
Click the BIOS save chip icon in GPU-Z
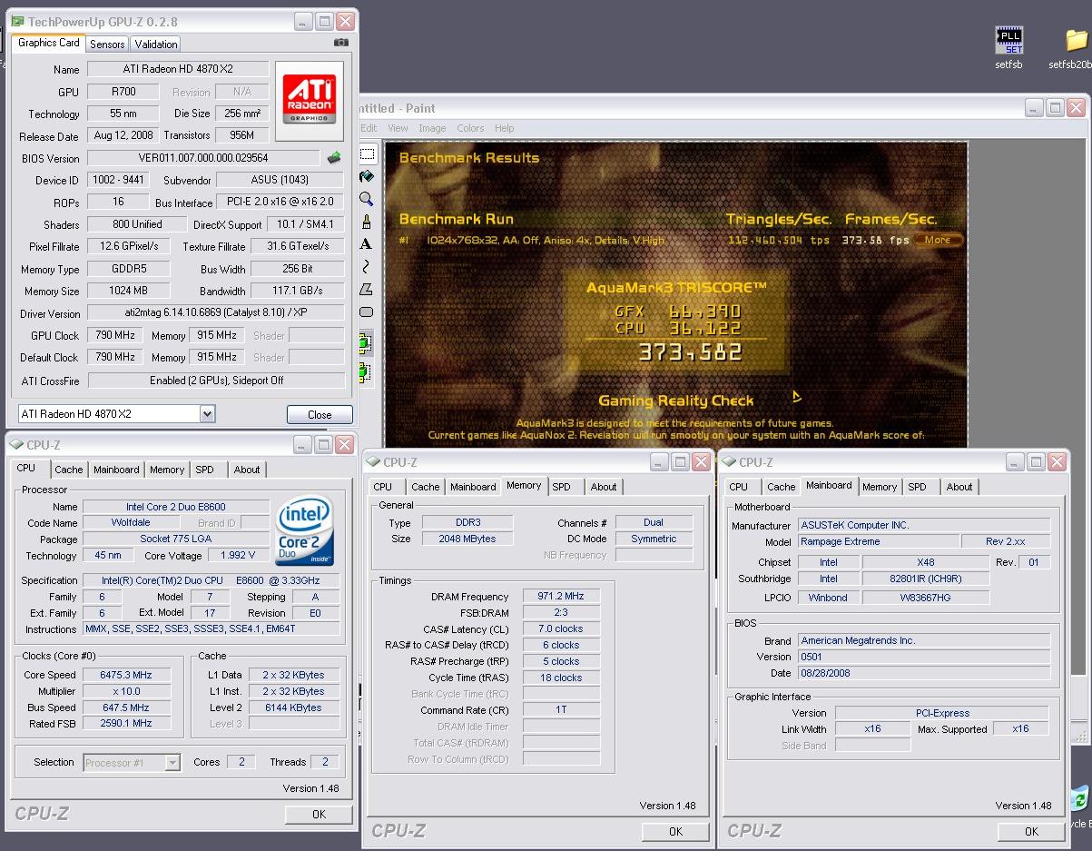334,157
